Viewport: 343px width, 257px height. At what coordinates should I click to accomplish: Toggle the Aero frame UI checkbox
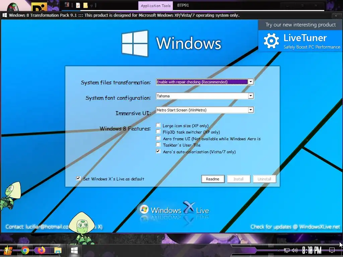click(x=158, y=138)
